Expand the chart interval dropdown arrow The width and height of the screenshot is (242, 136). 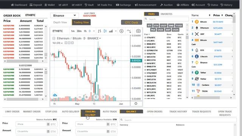pyautogui.click(x=94, y=31)
